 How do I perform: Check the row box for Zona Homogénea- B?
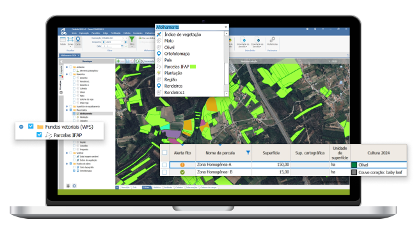point(164,172)
